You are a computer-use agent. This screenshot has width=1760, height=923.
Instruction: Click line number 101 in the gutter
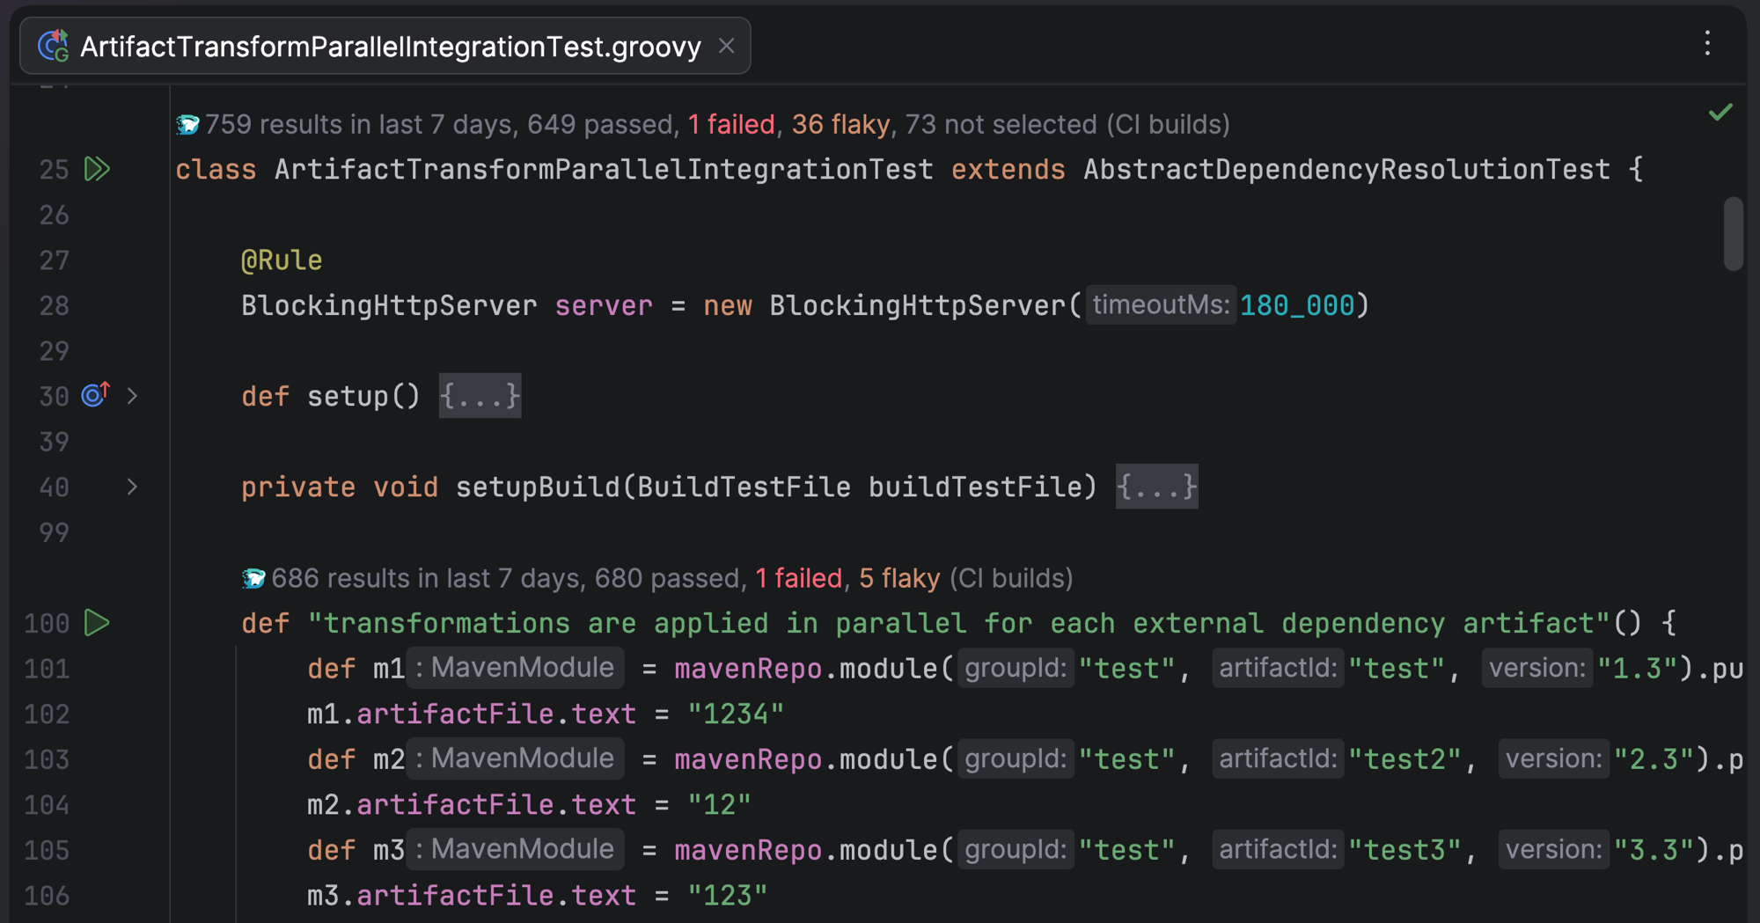click(47, 669)
